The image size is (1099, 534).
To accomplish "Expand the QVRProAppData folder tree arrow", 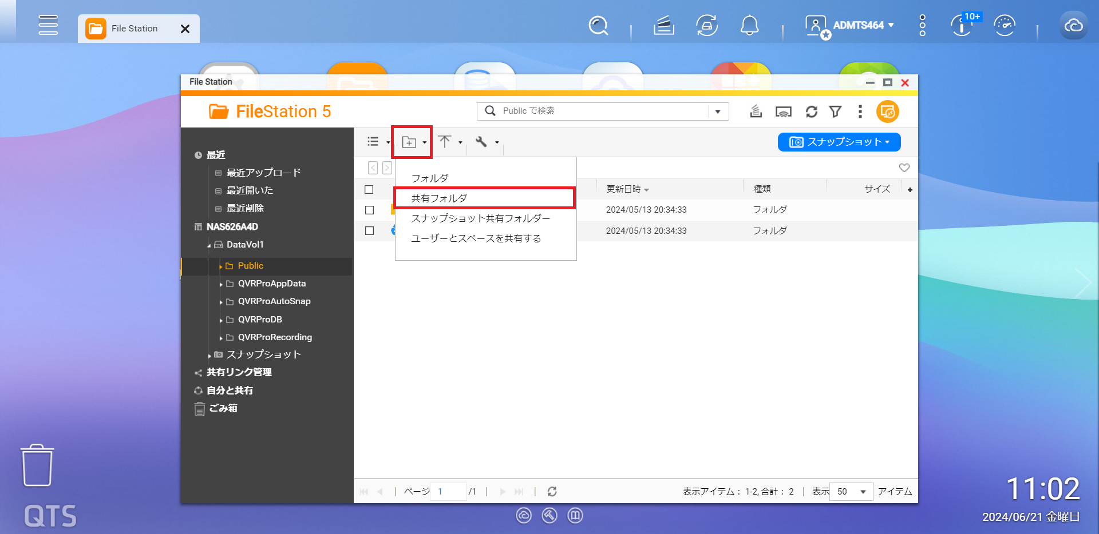I will tap(221, 284).
